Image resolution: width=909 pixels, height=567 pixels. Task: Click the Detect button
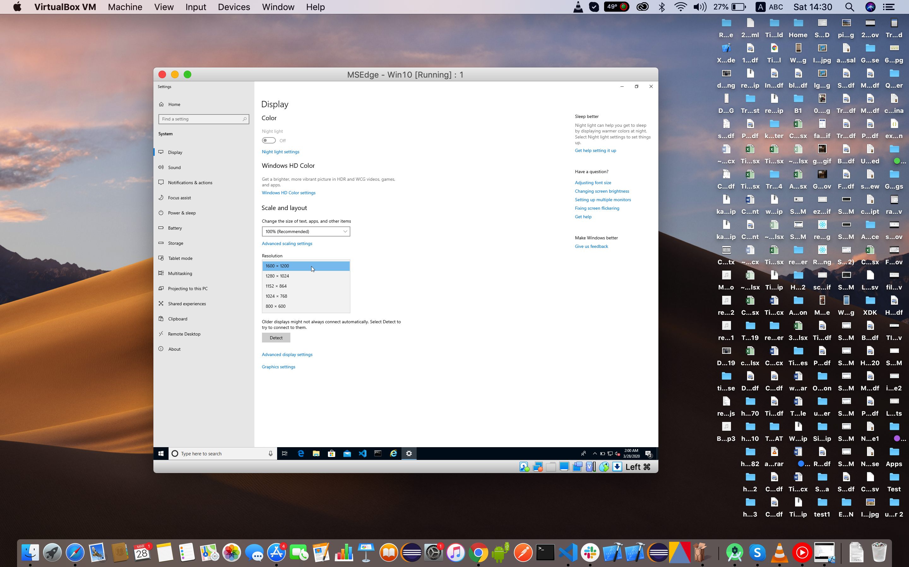(x=276, y=337)
